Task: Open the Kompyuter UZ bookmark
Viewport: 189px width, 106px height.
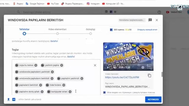Action: point(113,4)
